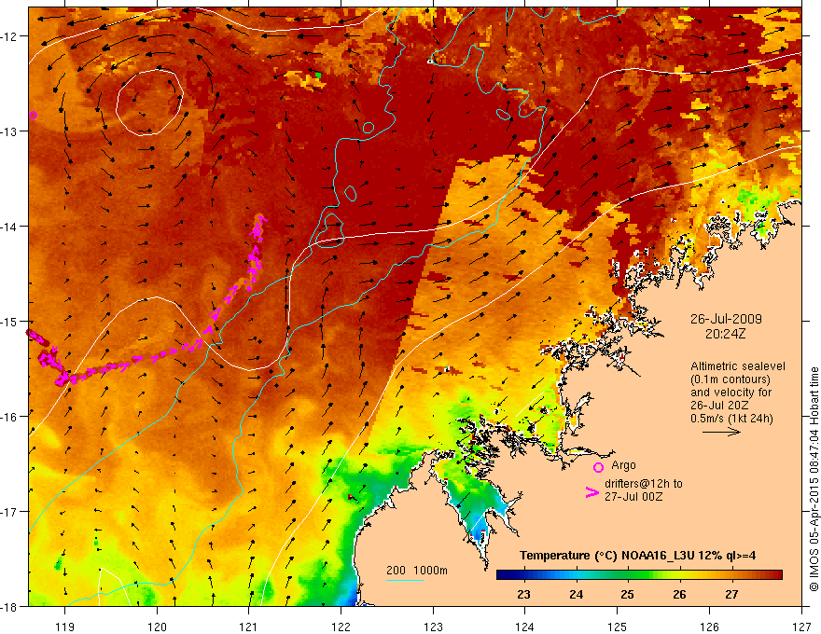
Task: Click the '125' longitude axis label
Action: [x=618, y=627]
